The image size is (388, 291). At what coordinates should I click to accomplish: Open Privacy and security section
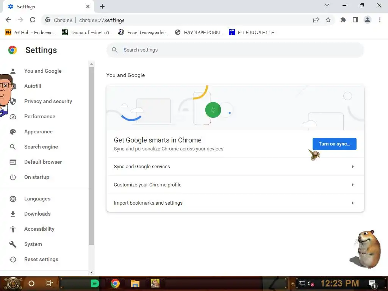coord(48,101)
